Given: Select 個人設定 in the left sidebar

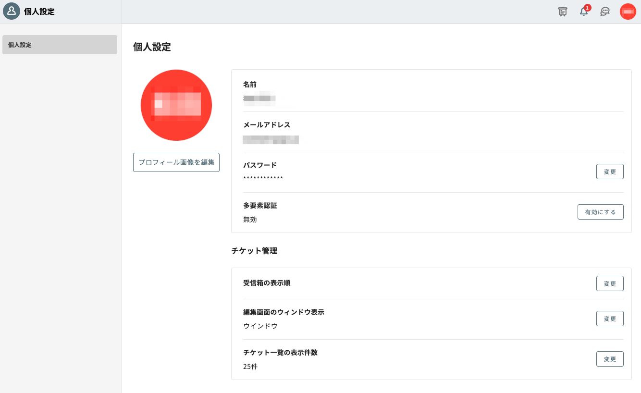Looking at the screenshot, I should coord(60,45).
